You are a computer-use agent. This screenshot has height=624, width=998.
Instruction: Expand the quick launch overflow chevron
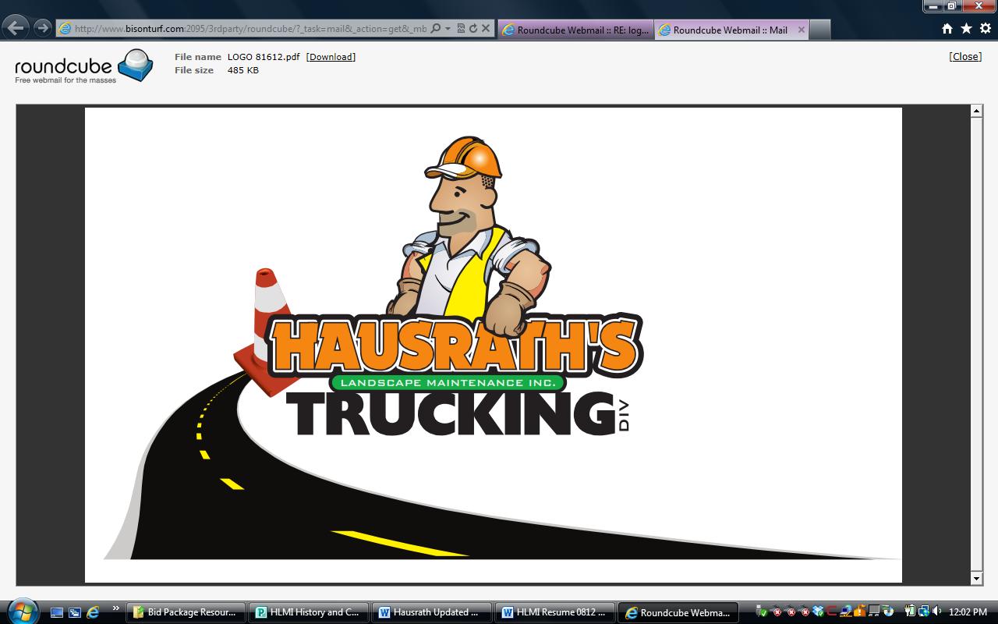pyautogui.click(x=116, y=608)
